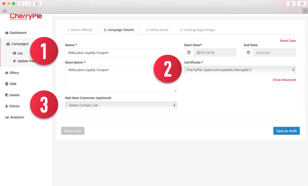
Task: Open a new tab with plus button
Action: coord(305,11)
